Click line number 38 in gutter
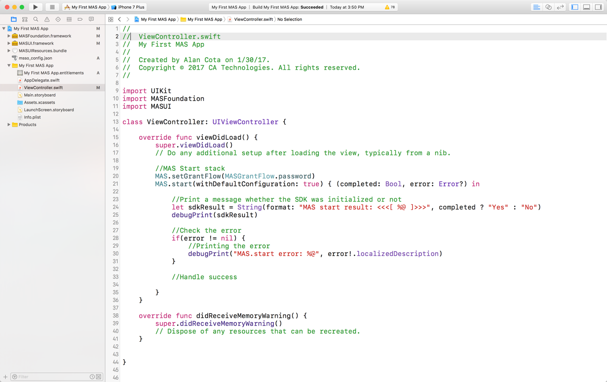Image resolution: width=607 pixels, height=382 pixels. (x=115, y=316)
